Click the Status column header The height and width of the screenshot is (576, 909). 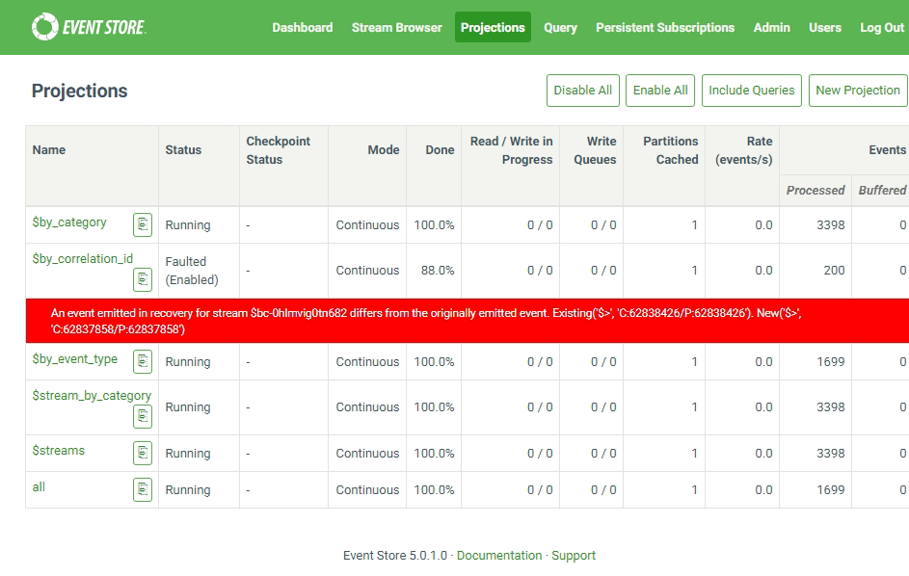[183, 150]
